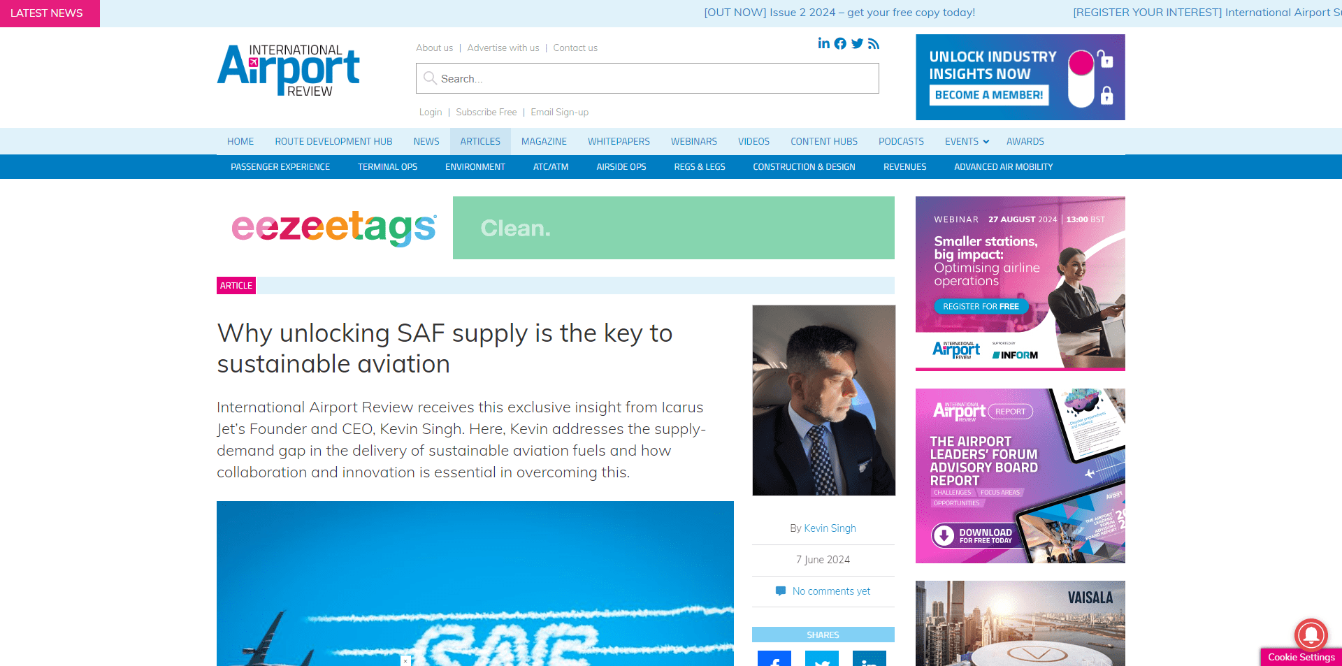
Task: Expand the Events dropdown menu
Action: click(967, 141)
